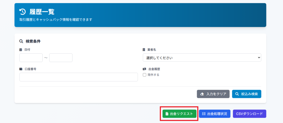Click the 出金履歴 field label
This screenshot has height=123, width=283.
(x=154, y=69)
